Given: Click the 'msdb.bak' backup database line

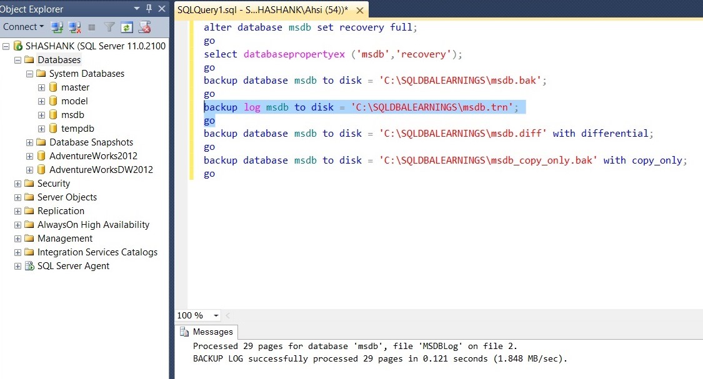Looking at the screenshot, I should click(375, 81).
